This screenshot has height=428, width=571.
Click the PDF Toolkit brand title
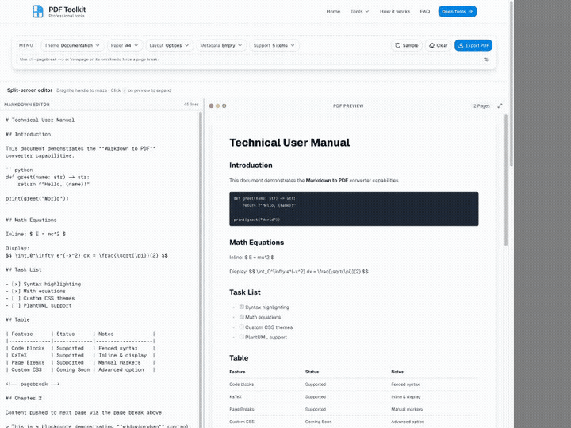coord(67,10)
